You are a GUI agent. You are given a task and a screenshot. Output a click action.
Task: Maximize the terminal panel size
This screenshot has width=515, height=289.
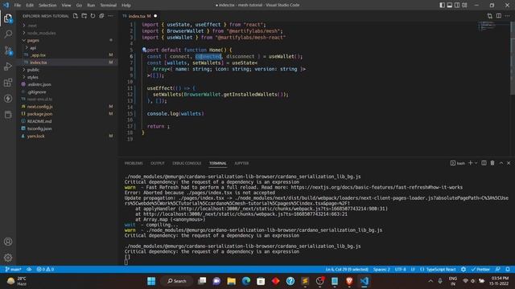point(501,163)
